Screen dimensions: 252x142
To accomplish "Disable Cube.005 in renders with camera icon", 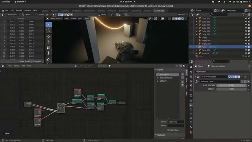I will 249,28.
